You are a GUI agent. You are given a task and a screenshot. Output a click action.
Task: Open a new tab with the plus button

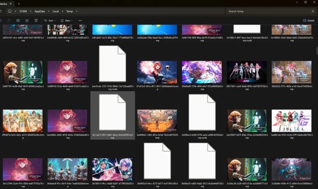[19, 4]
